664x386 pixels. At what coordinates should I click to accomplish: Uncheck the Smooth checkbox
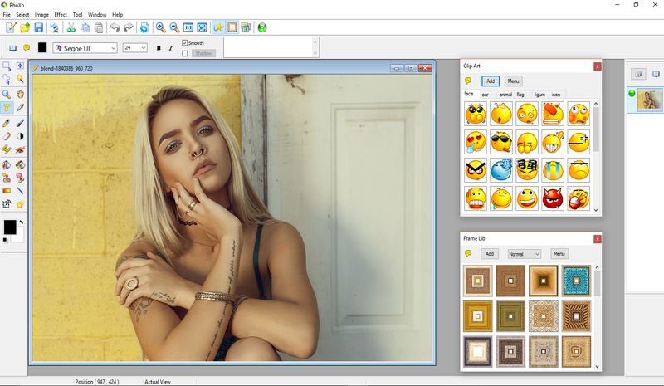tap(185, 42)
